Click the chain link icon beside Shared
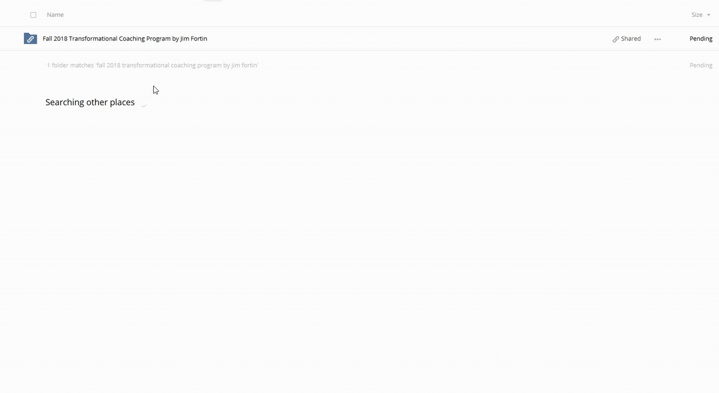The image size is (719, 393). pyautogui.click(x=616, y=39)
